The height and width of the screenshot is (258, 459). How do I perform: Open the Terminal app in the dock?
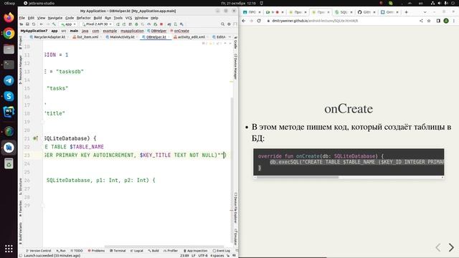tap(9, 64)
